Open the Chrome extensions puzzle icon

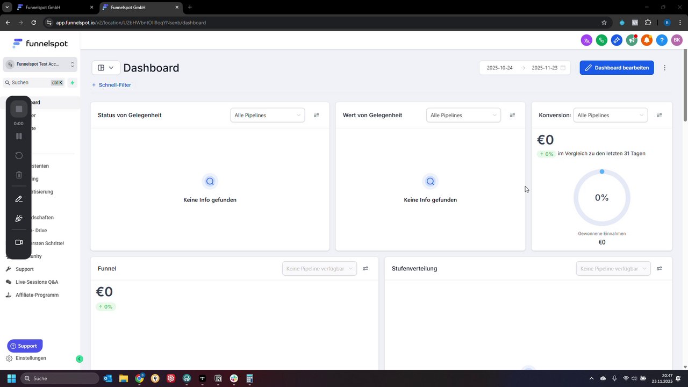[648, 23]
